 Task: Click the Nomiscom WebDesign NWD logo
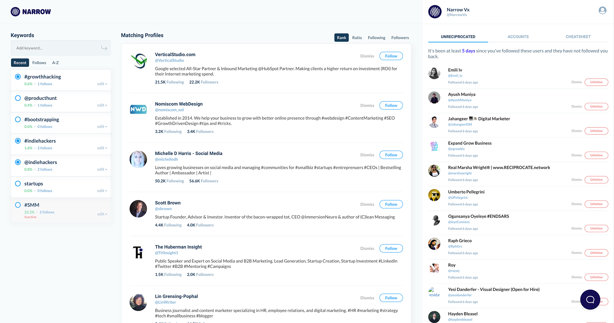pos(138,110)
